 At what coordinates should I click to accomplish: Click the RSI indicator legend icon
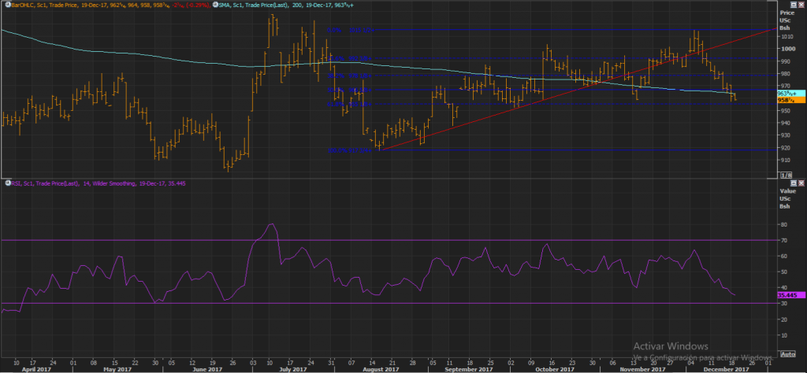click(x=8, y=183)
